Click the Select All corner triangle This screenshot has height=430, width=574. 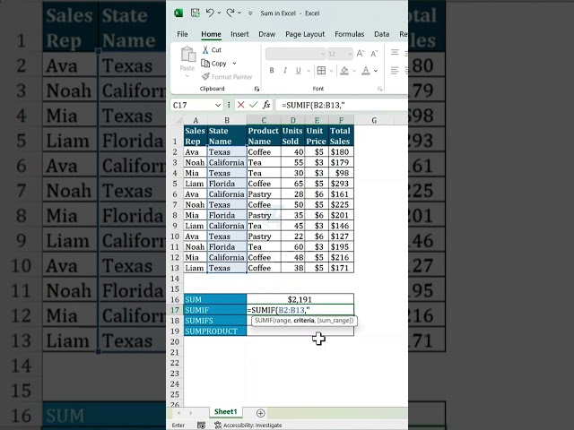coord(178,120)
